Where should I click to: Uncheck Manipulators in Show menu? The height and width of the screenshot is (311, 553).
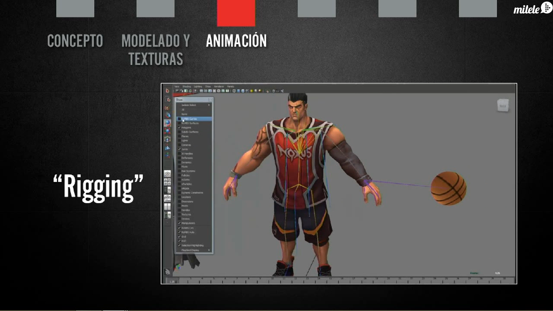click(194, 223)
